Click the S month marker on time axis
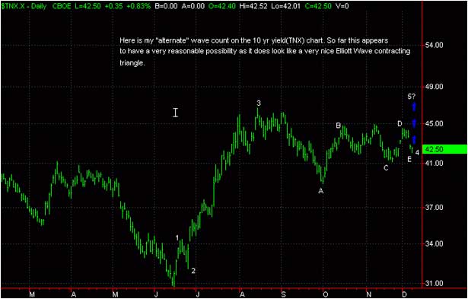Image resolution: width=468 pixels, height=299 pixels. click(x=283, y=295)
